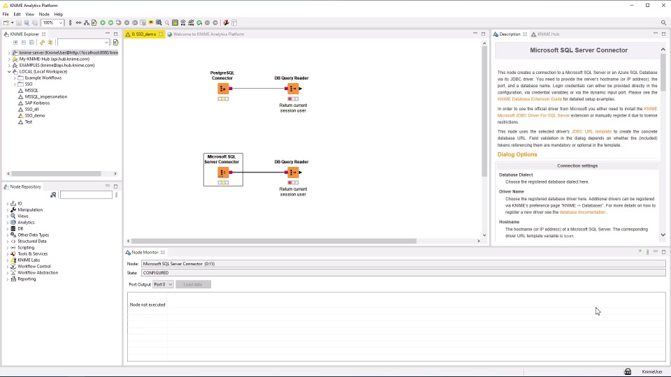The width and height of the screenshot is (671, 377).
Task: Open the node configure dialog icon
Action: click(94, 22)
